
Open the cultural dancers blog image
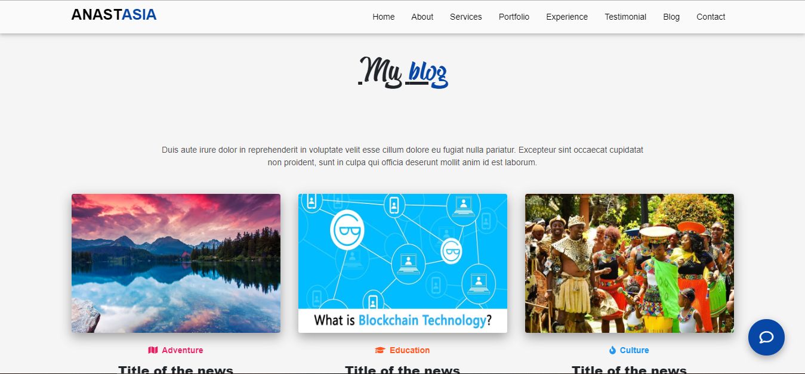630,263
